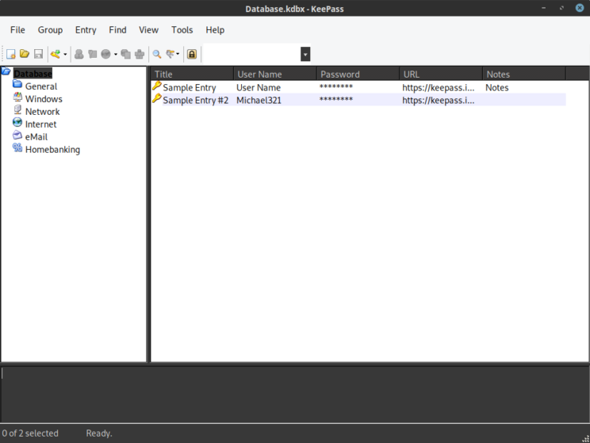Select the Sample Entry #2 row title
Image resolution: width=590 pixels, height=443 pixels.
[x=196, y=101]
